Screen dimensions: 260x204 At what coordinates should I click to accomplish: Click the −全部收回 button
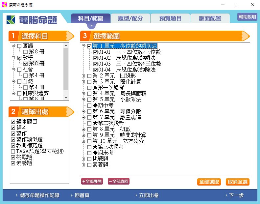click(x=119, y=181)
